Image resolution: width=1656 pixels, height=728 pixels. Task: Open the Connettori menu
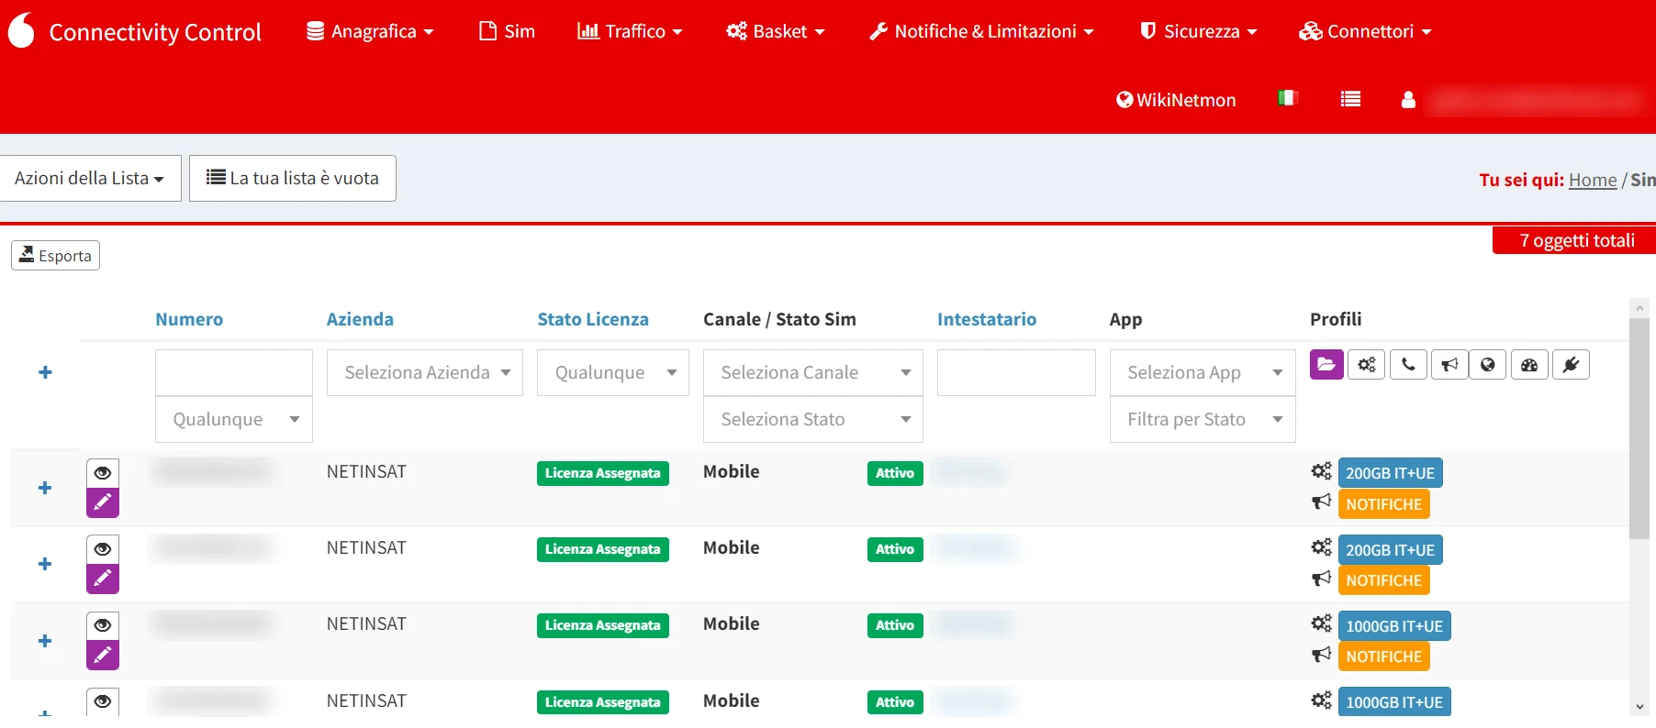click(x=1365, y=31)
